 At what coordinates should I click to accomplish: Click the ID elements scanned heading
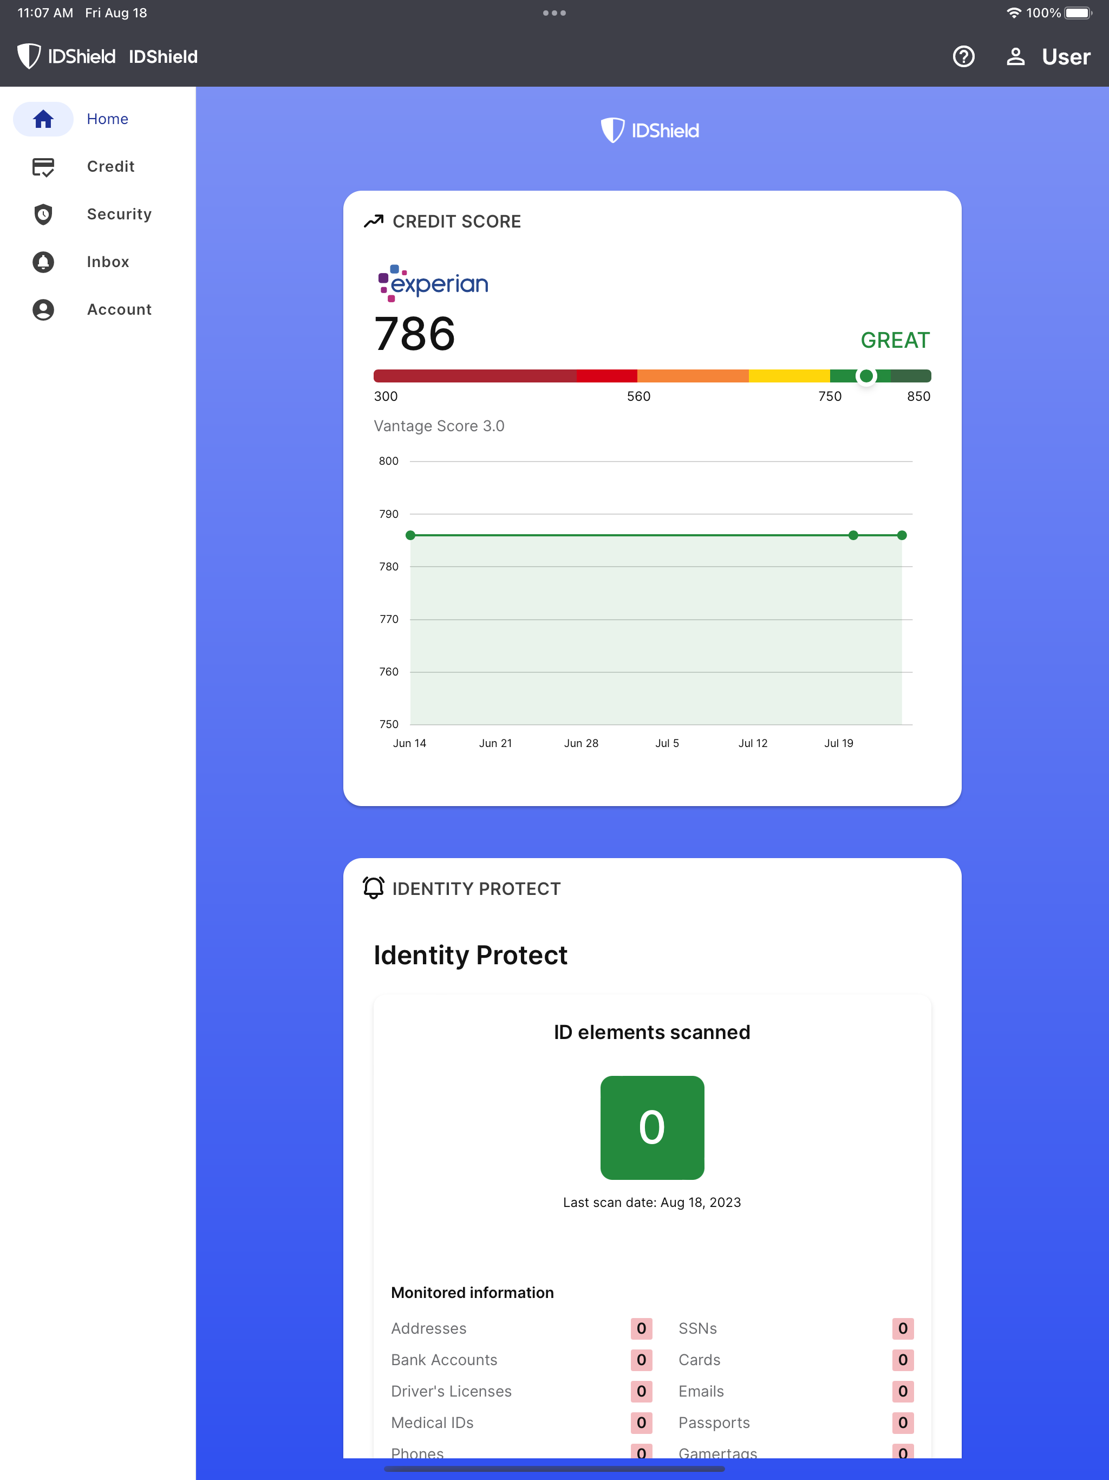coord(652,1033)
